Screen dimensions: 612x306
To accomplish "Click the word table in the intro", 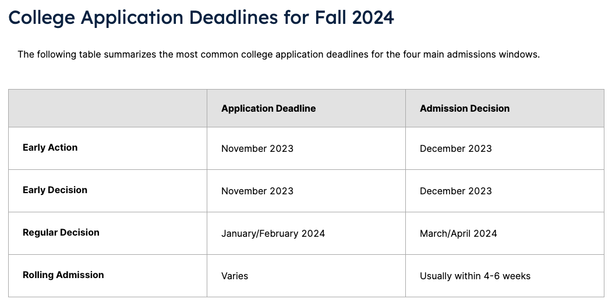I will tap(90, 55).
